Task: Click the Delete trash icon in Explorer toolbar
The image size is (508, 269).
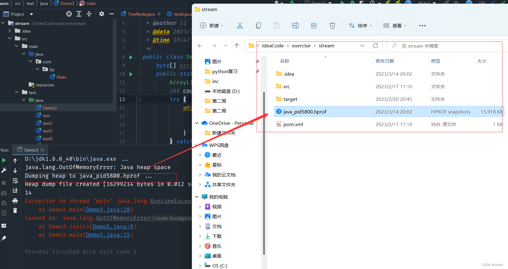Action: tap(332, 26)
